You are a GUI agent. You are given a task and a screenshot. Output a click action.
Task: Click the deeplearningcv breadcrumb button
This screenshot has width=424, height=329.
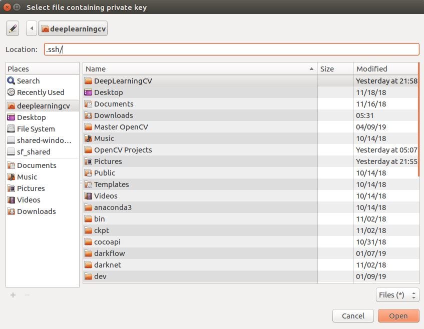tap(73, 28)
